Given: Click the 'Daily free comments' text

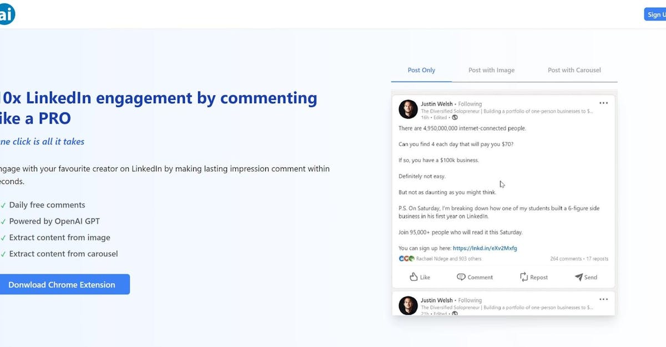Looking at the screenshot, I should point(47,205).
